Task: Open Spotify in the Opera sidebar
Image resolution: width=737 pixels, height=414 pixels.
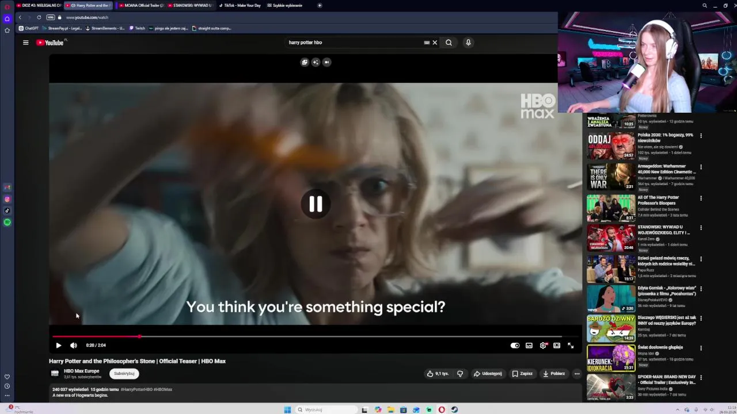Action: point(7,222)
